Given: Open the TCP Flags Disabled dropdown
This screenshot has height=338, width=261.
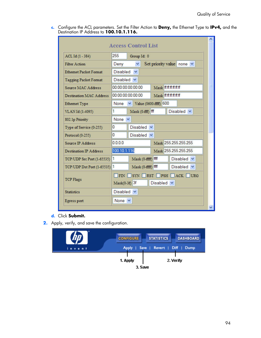Looking at the screenshot, I should 162,183.
